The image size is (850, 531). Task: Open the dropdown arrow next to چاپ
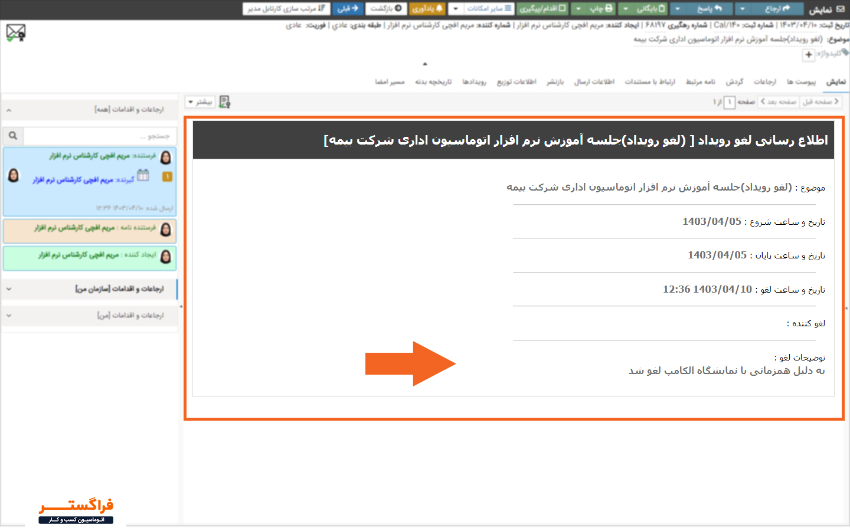[578, 8]
